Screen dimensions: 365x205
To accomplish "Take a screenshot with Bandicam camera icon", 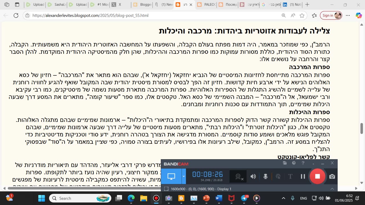I will (x=332, y=177).
